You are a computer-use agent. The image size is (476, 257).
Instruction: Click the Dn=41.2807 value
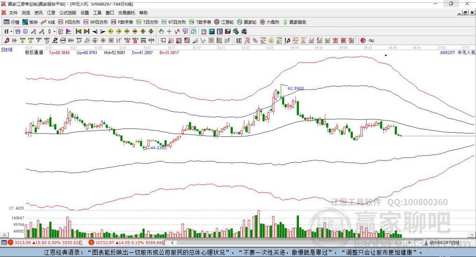pyautogui.click(x=142, y=52)
